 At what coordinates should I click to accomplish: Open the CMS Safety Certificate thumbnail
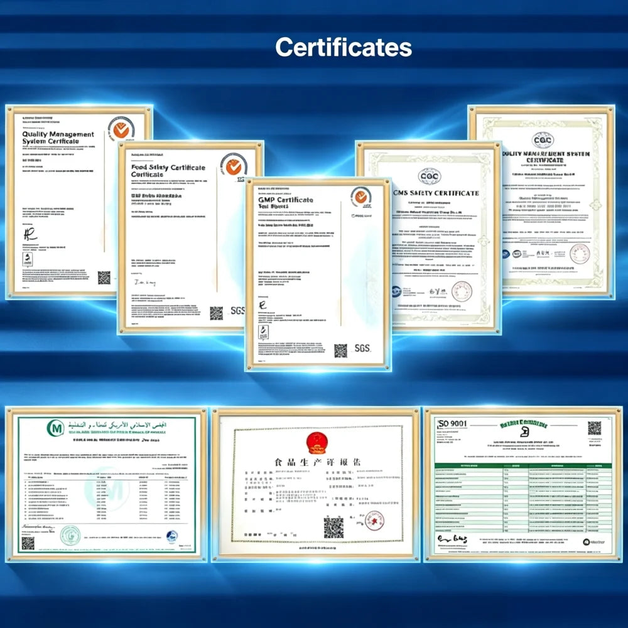[x=428, y=237]
